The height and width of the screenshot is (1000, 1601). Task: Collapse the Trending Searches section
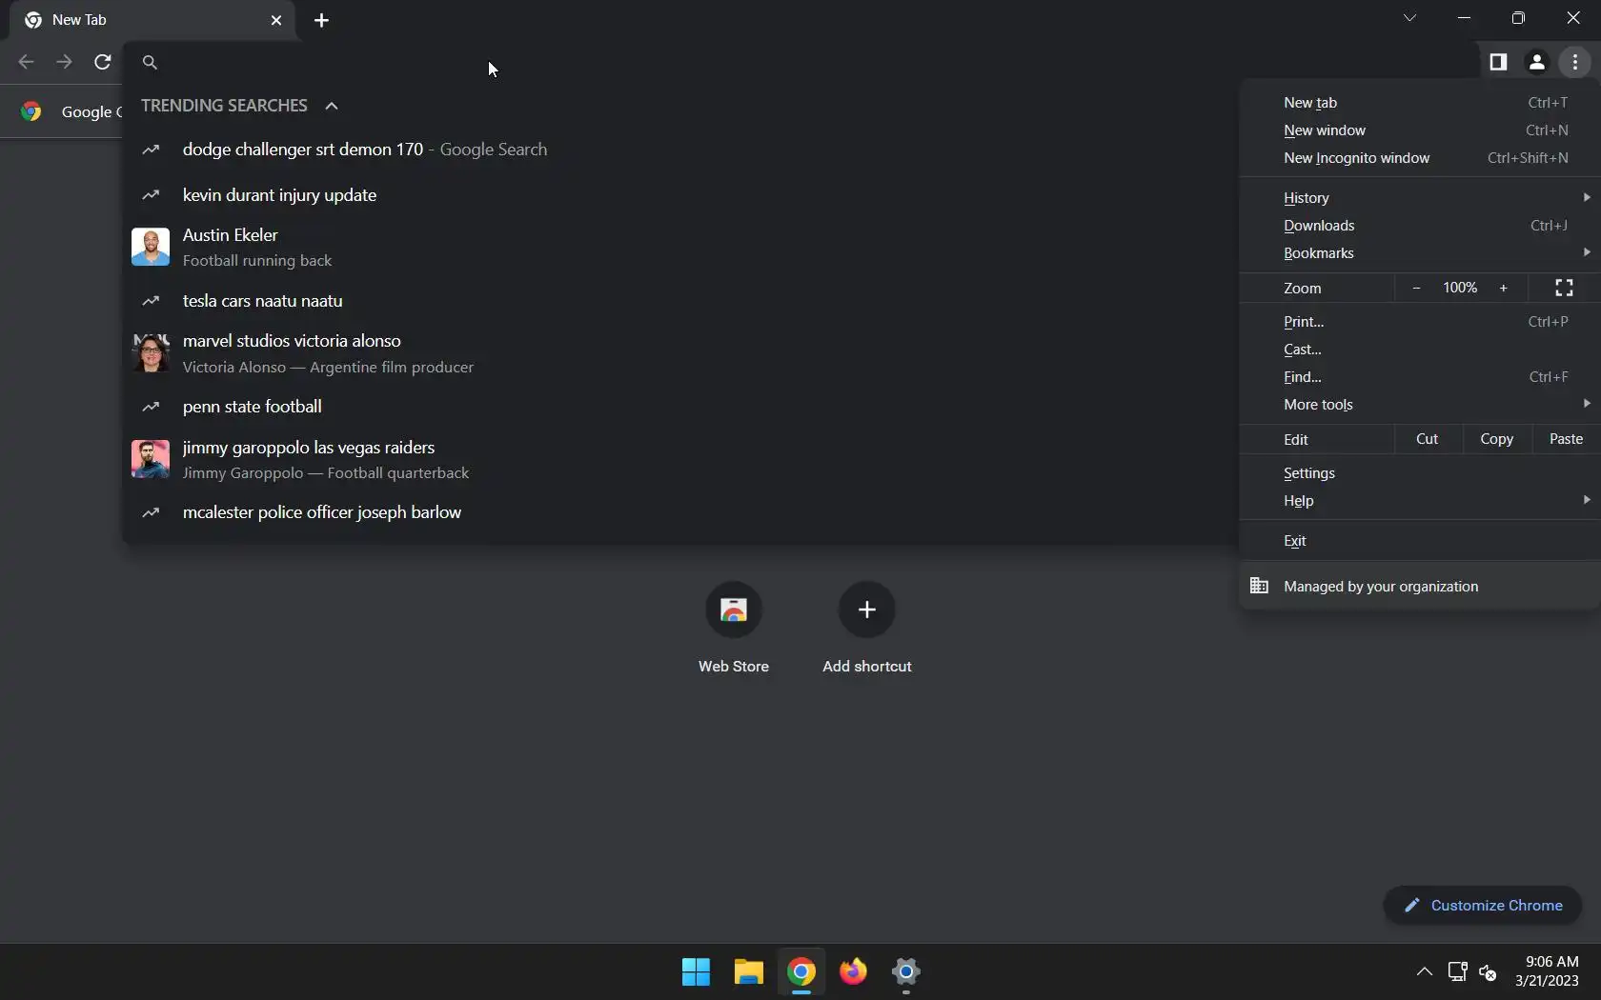(332, 106)
